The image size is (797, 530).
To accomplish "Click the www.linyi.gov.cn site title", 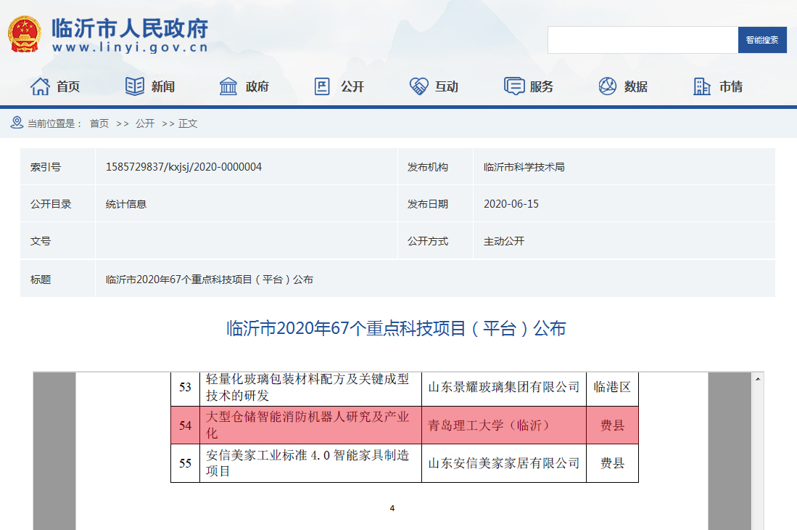I will pyautogui.click(x=130, y=47).
